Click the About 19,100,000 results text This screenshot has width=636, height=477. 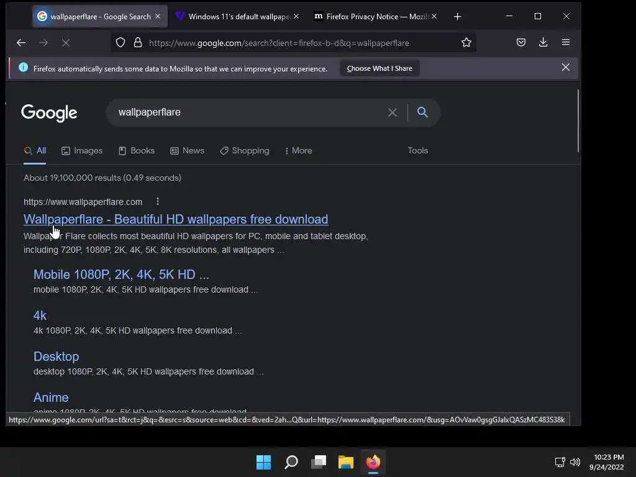102,178
